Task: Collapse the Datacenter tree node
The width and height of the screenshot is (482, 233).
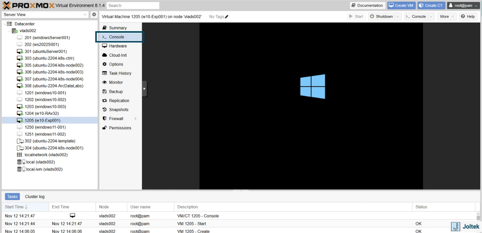Action: 5,24
